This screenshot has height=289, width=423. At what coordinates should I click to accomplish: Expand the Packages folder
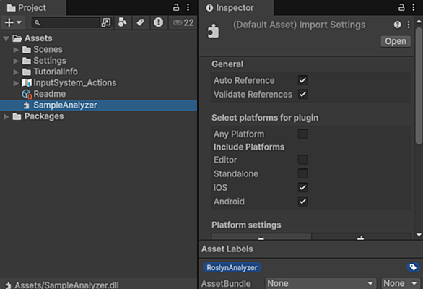pos(6,116)
